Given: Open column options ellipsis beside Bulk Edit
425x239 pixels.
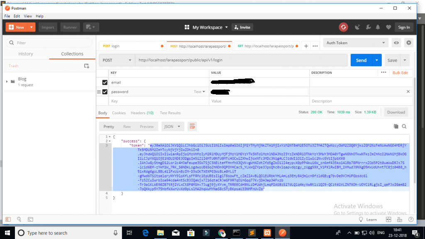Looking at the screenshot, I should coord(383,73).
